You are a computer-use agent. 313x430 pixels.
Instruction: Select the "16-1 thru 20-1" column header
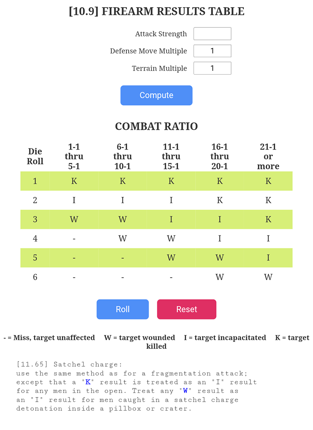[219, 156]
